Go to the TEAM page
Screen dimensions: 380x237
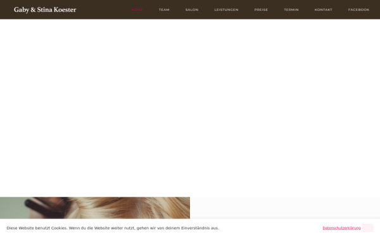coord(164,9)
